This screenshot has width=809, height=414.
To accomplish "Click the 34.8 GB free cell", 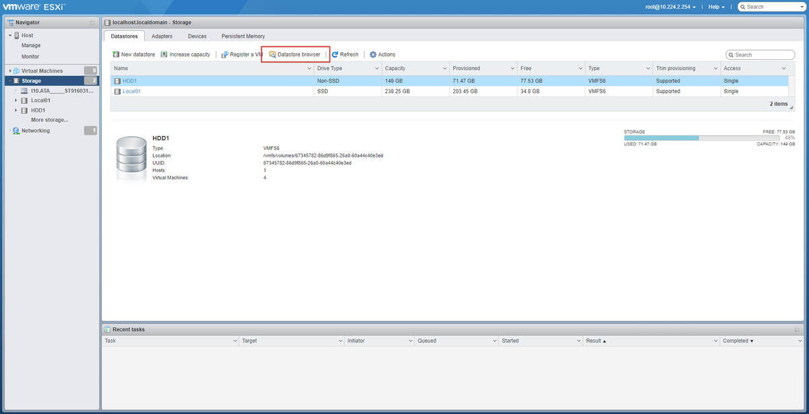I will coord(550,91).
